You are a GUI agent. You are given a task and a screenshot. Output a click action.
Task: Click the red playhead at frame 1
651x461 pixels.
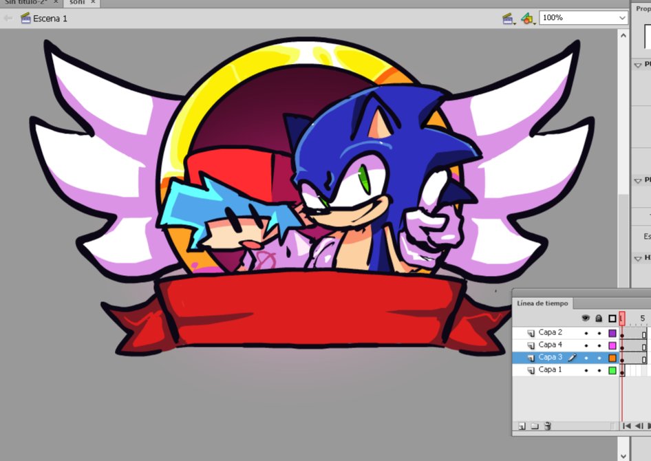click(621, 319)
